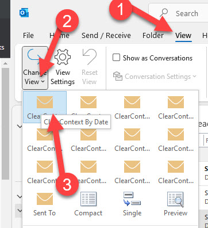Viewport: 208px width, 228px height.
Task: Click the Reset View button
Action: click(x=90, y=67)
